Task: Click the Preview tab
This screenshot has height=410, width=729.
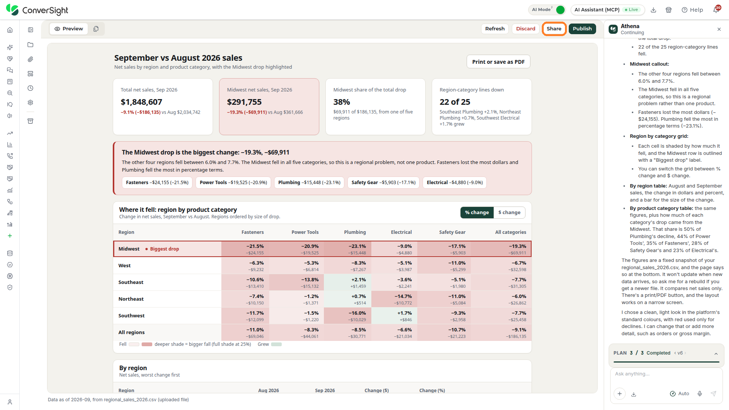Action: click(69, 29)
